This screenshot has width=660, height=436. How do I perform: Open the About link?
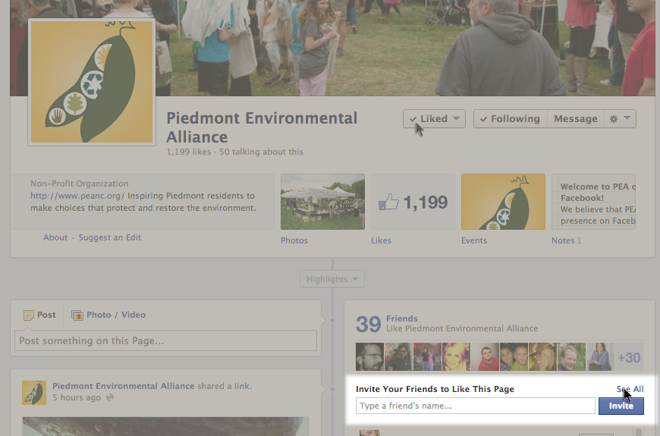(x=55, y=237)
